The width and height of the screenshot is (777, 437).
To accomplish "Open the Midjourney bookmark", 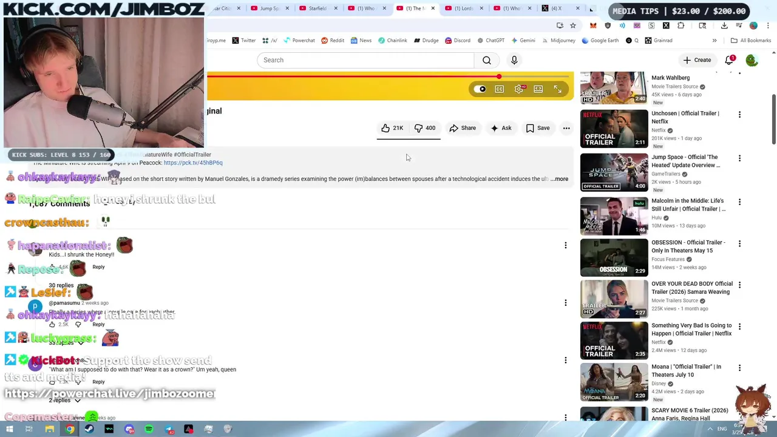I will coord(557,41).
